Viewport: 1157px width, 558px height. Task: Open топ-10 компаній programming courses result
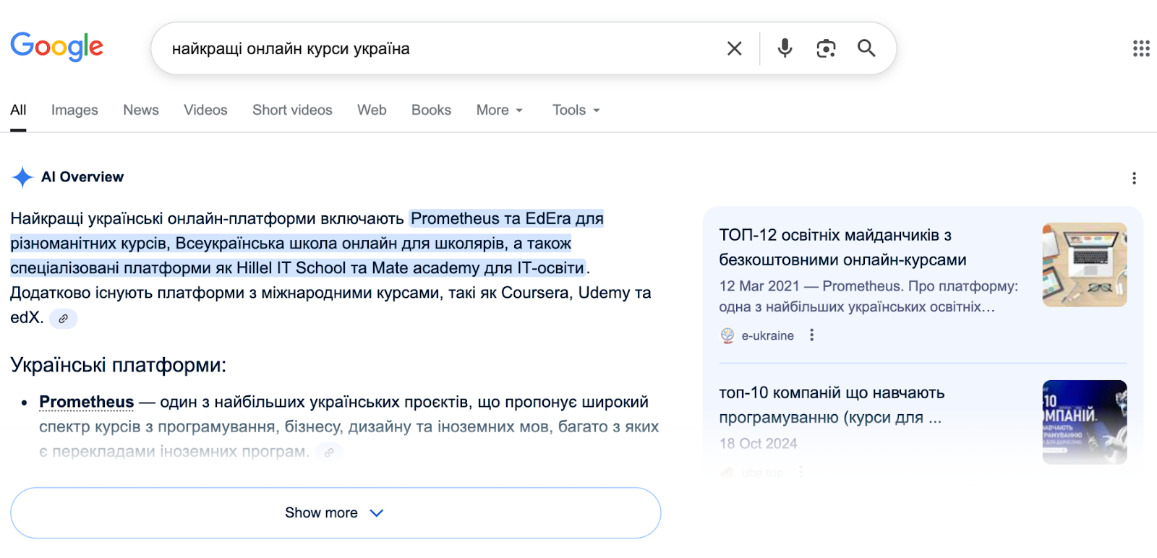(832, 405)
